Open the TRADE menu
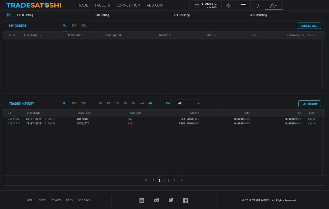Screen dimensions: 329x209 pyautogui.click(x=83, y=5)
